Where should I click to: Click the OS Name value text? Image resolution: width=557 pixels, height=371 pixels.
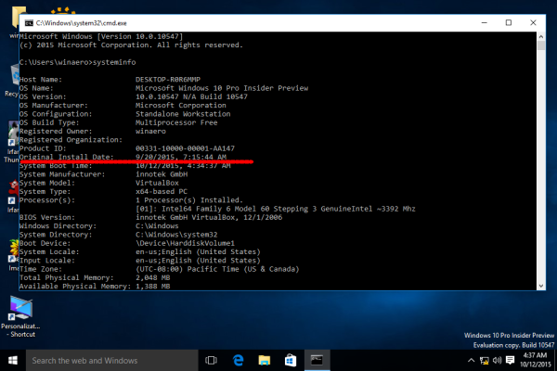222,88
